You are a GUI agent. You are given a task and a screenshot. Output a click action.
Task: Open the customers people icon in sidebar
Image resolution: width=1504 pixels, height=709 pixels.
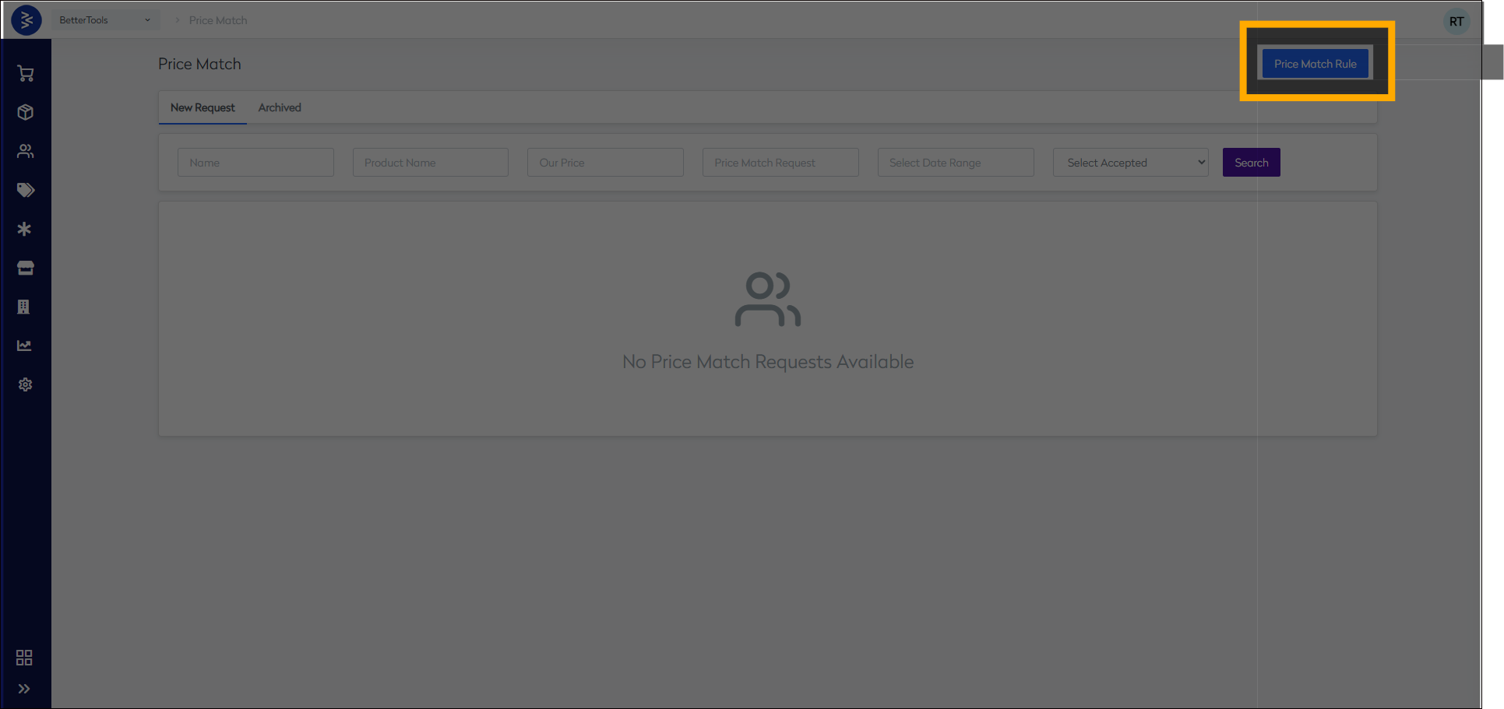tap(25, 151)
